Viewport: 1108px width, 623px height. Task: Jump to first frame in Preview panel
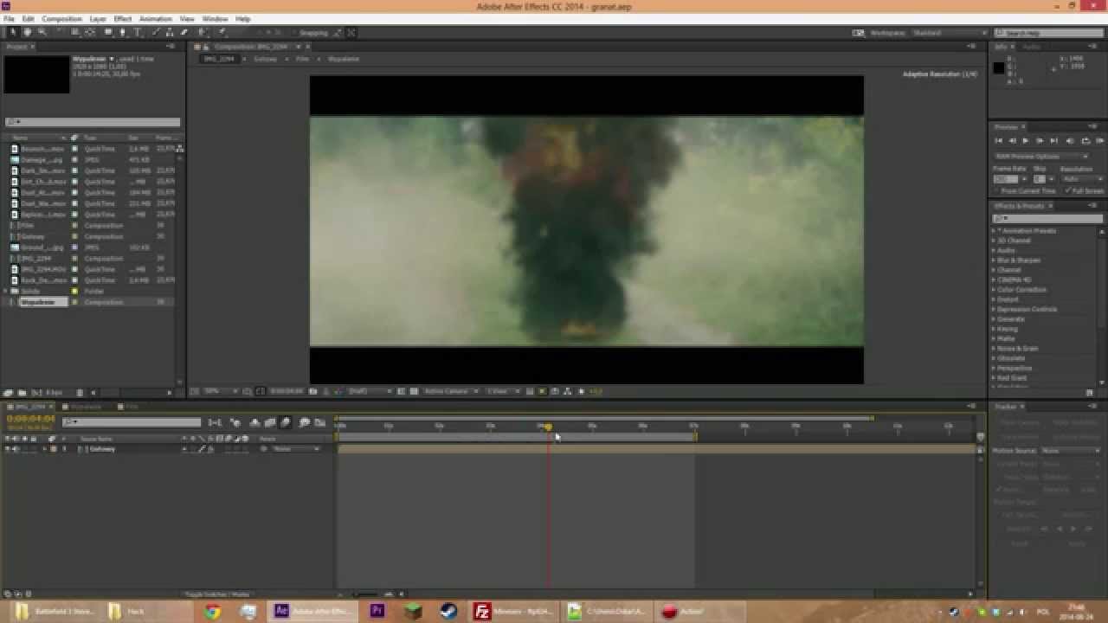pyautogui.click(x=998, y=141)
